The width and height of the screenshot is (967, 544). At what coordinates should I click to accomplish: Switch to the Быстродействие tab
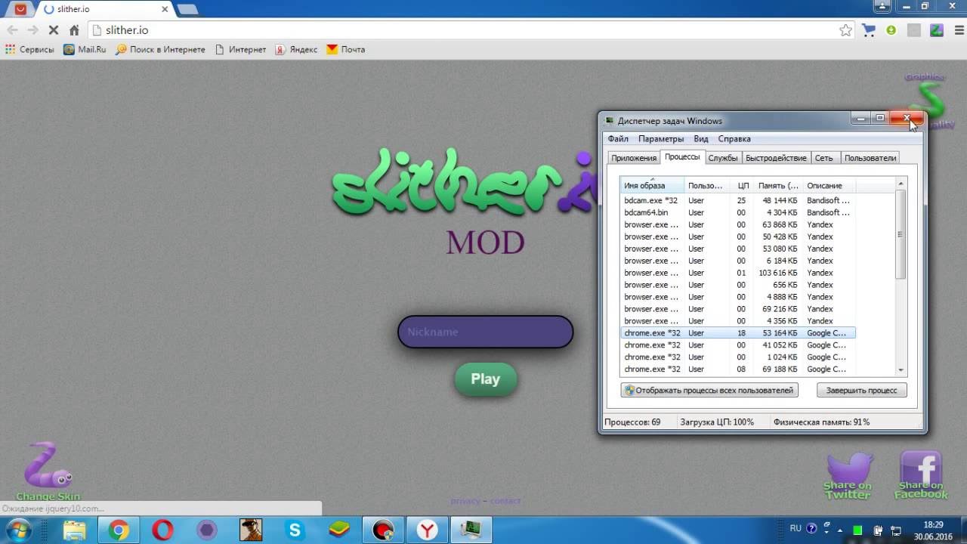pos(776,158)
